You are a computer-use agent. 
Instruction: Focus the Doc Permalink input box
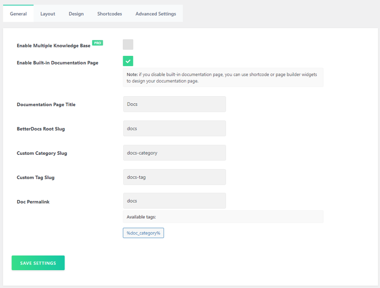point(174,201)
